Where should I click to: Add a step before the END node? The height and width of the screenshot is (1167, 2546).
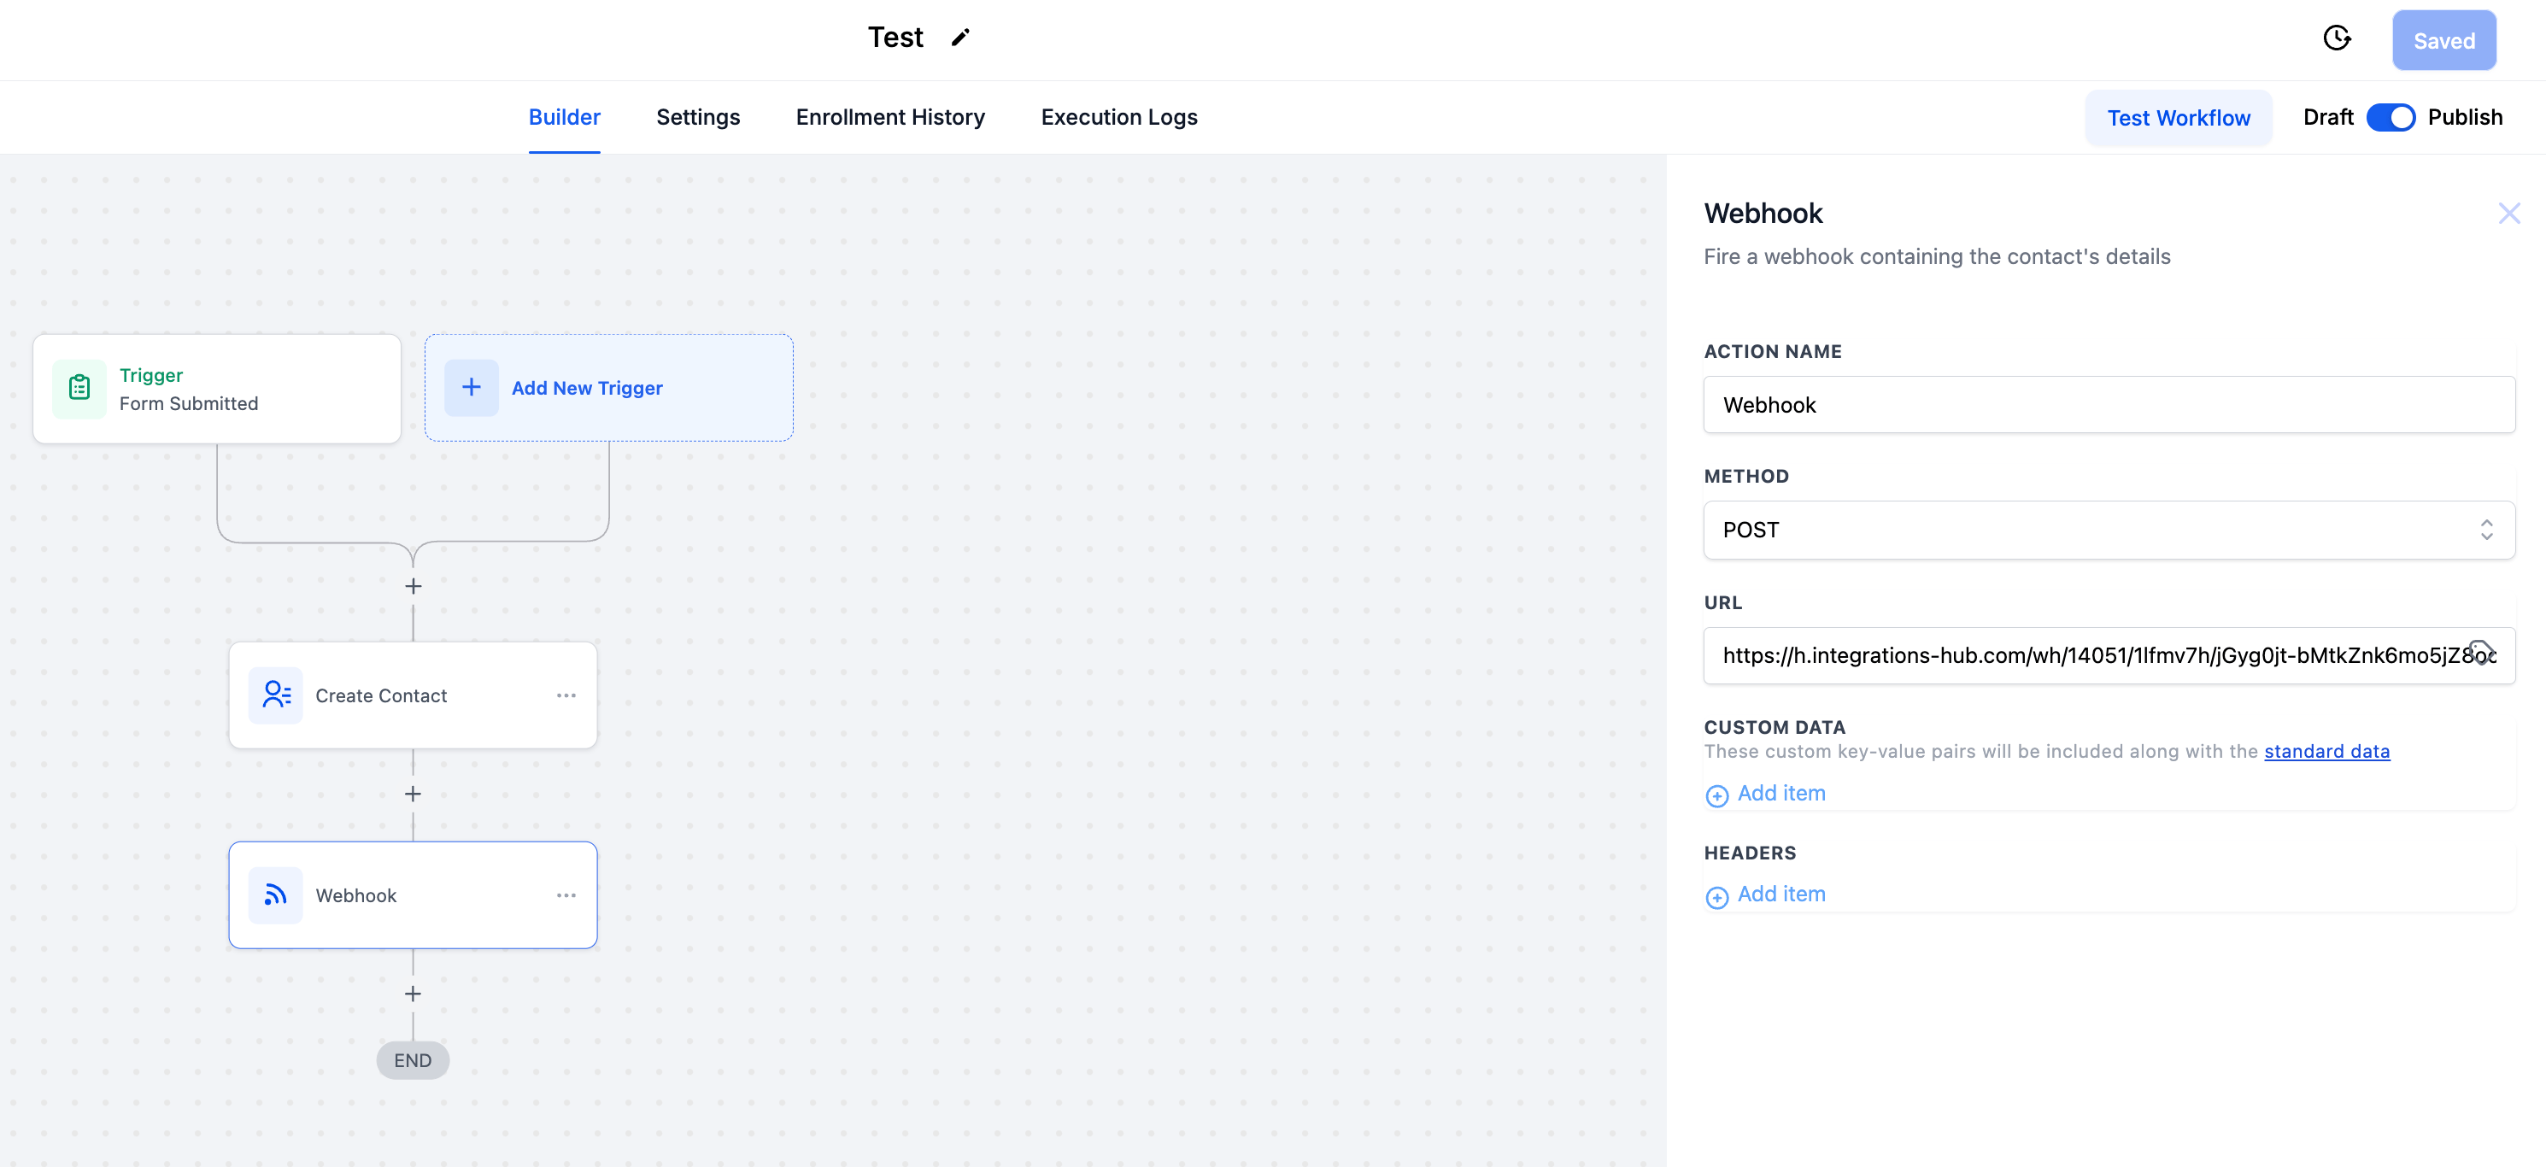(x=414, y=993)
